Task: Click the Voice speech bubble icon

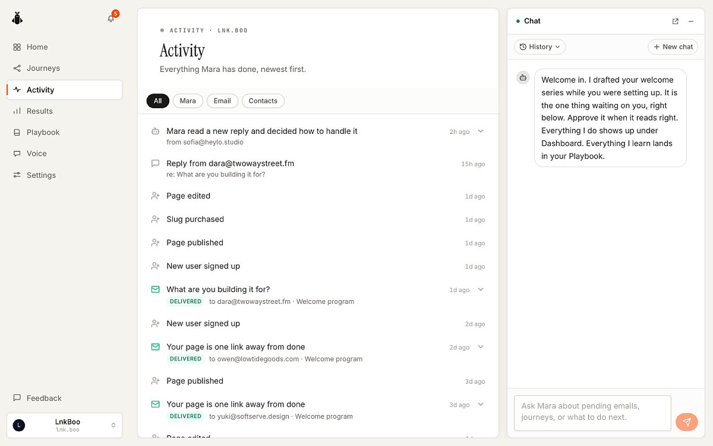Action: point(17,154)
